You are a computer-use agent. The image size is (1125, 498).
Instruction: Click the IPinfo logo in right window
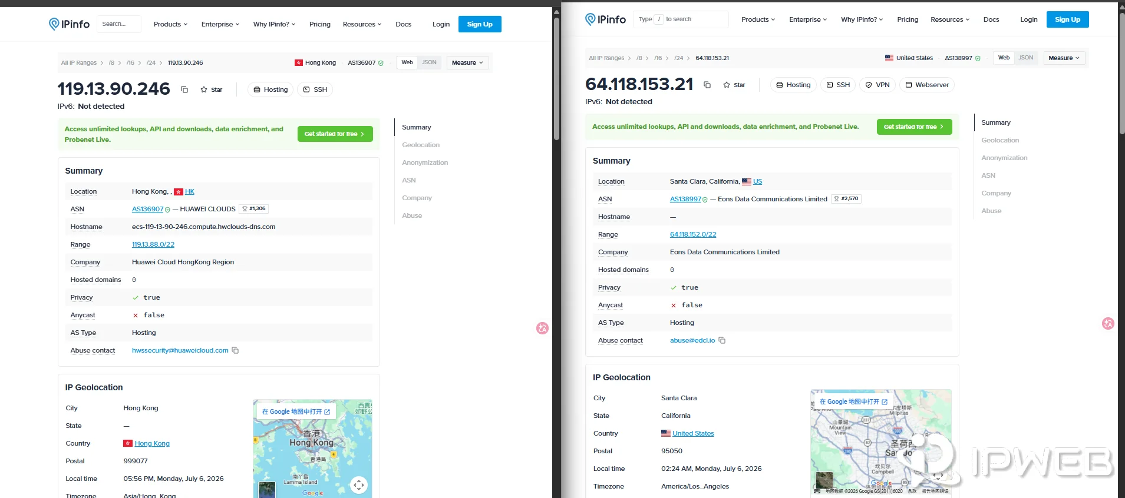[605, 19]
